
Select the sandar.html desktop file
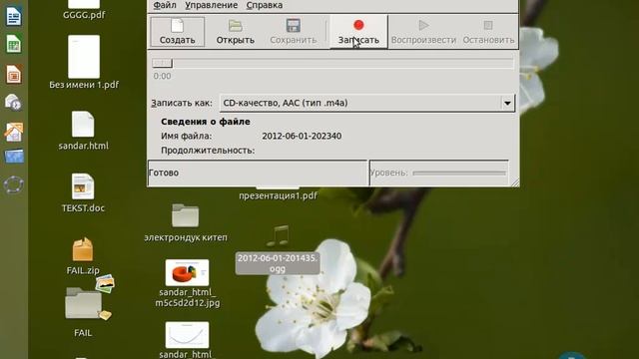(x=83, y=131)
